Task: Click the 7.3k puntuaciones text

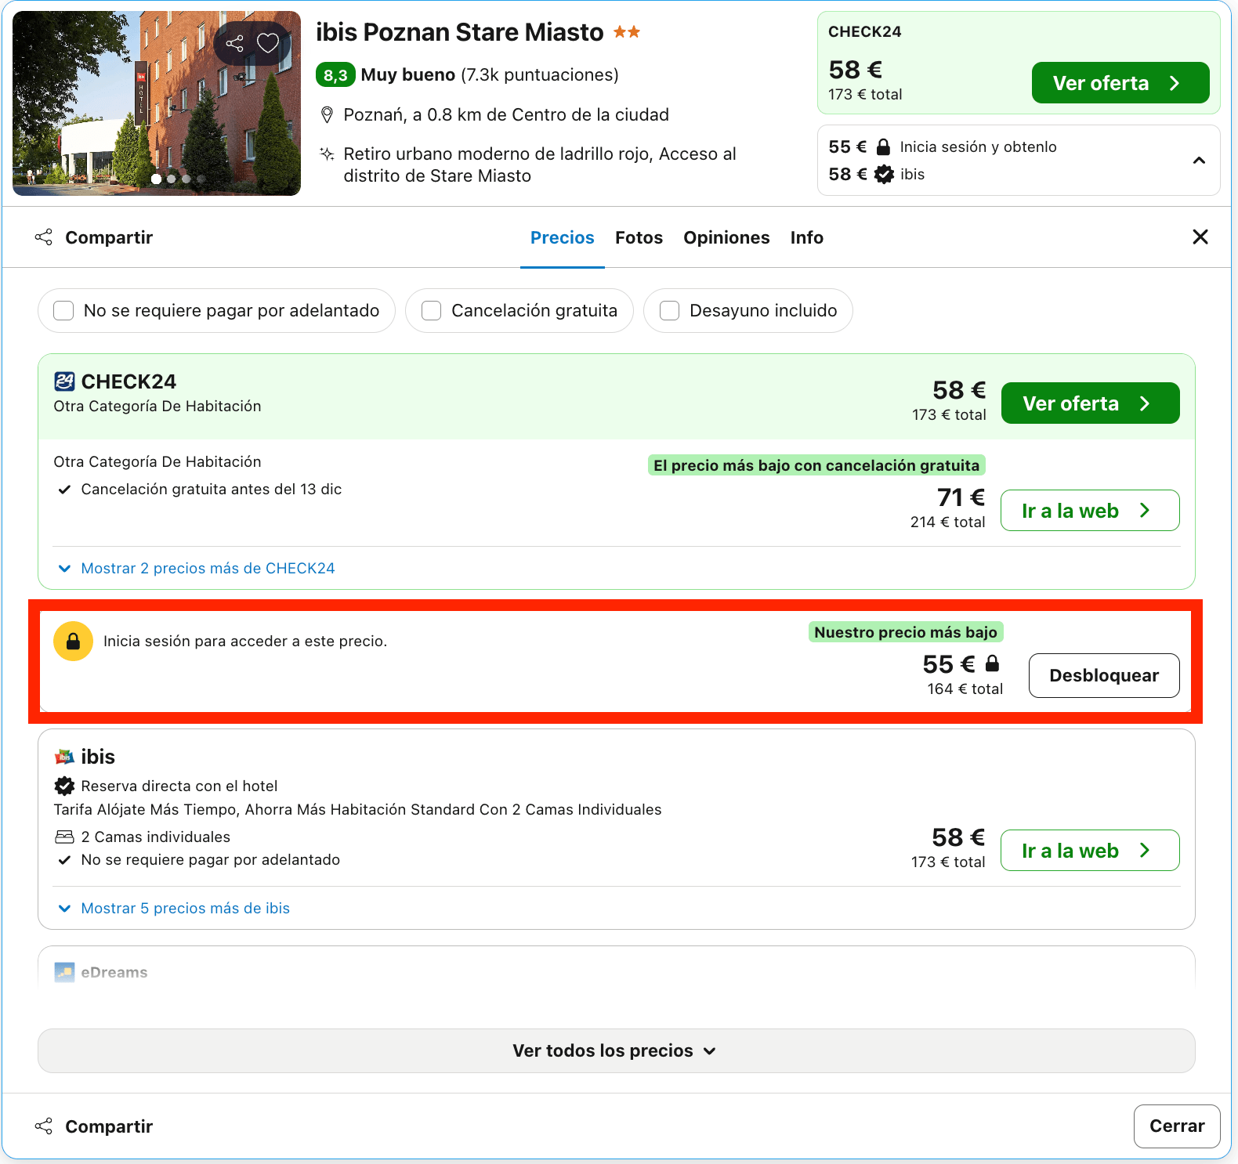Action: (x=540, y=75)
